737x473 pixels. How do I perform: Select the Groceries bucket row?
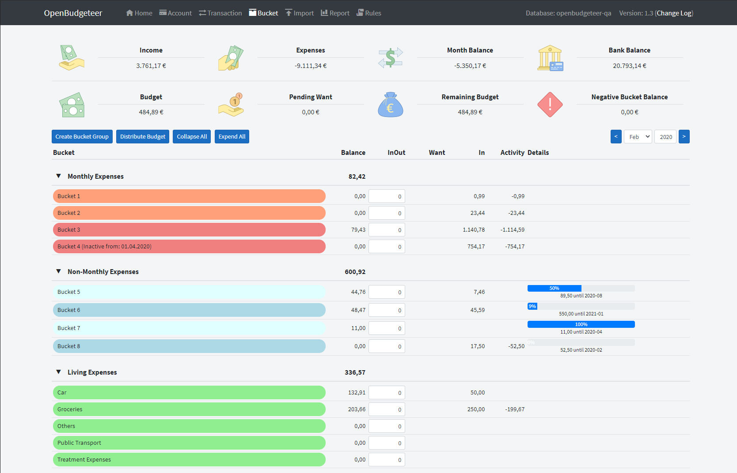point(189,409)
